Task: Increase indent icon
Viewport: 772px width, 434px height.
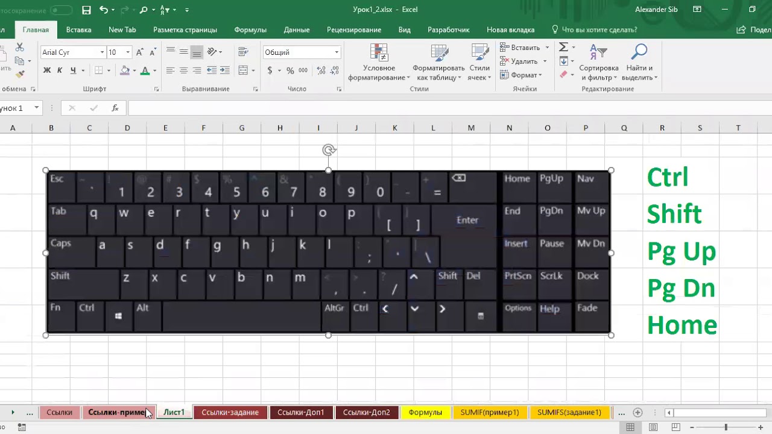Action: point(226,71)
